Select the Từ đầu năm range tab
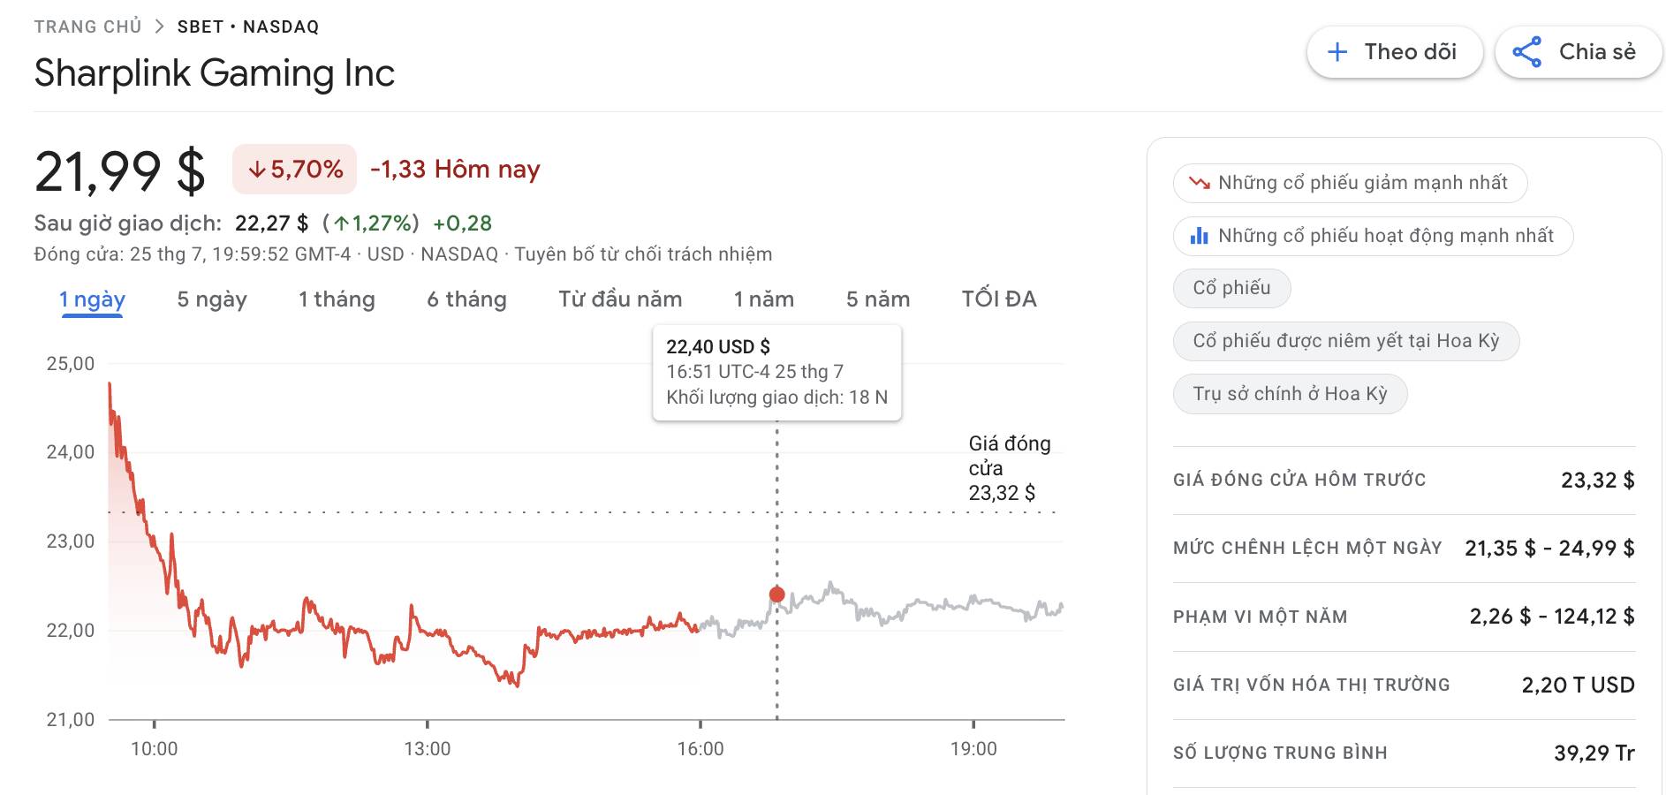 click(620, 299)
